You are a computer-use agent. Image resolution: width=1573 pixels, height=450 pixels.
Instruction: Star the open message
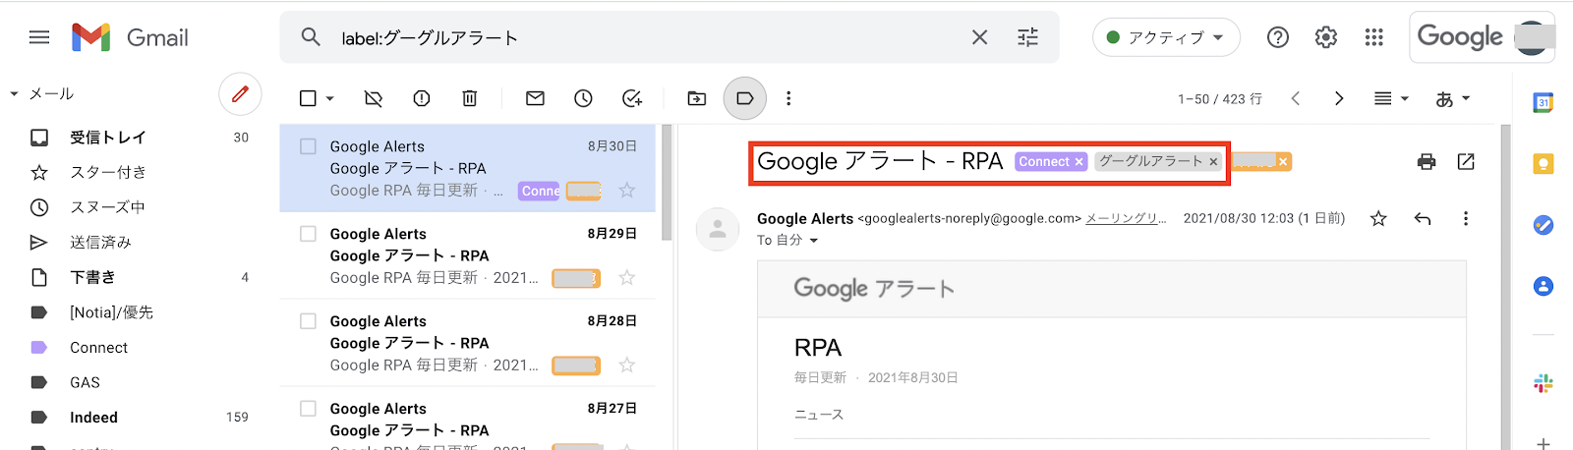[x=1378, y=218]
